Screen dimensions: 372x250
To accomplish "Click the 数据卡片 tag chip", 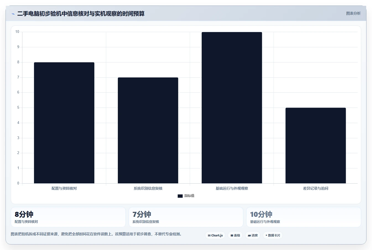I will [273, 235].
